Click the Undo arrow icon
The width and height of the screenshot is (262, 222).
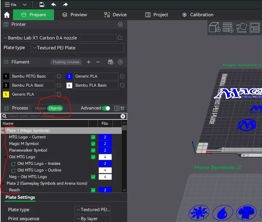click(x=54, y=5)
